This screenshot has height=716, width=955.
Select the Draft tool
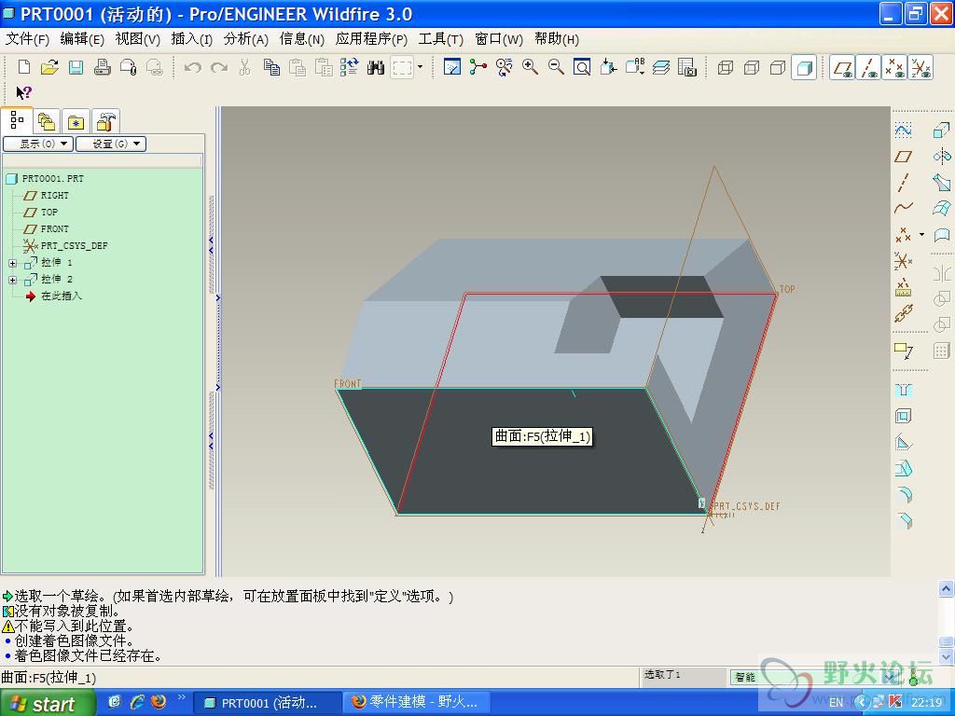pos(903,469)
